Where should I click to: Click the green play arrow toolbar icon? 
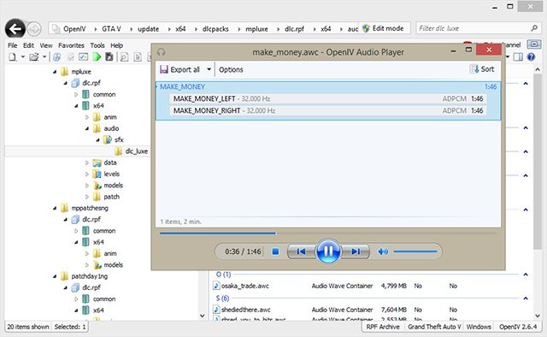click(97, 57)
